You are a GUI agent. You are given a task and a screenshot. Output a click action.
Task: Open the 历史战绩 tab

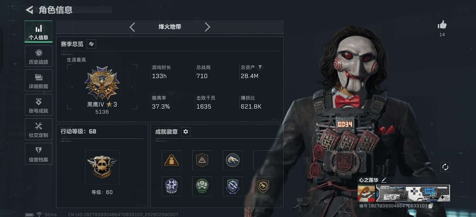pyautogui.click(x=38, y=56)
